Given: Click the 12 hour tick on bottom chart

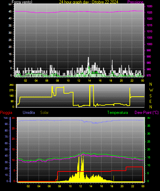Looking at the screenshot, I should [80, 186].
